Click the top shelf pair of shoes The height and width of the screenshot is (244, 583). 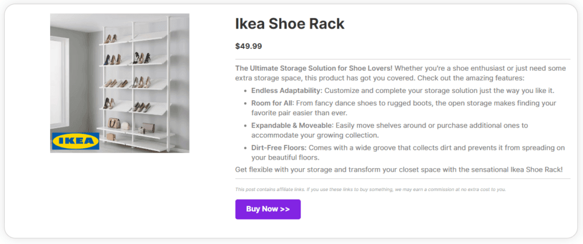(x=110, y=39)
